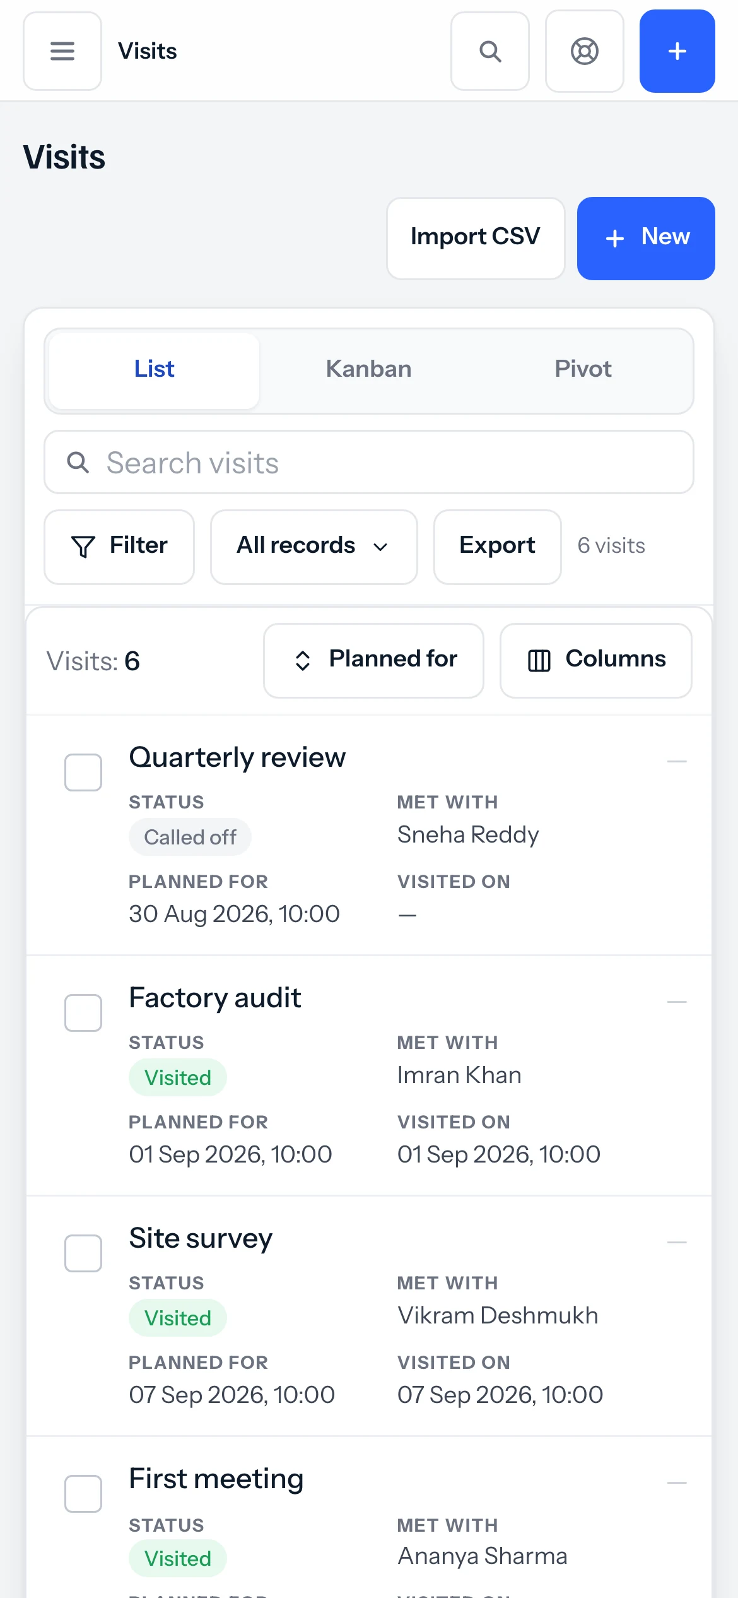Open the help lifebuoy icon

(585, 51)
